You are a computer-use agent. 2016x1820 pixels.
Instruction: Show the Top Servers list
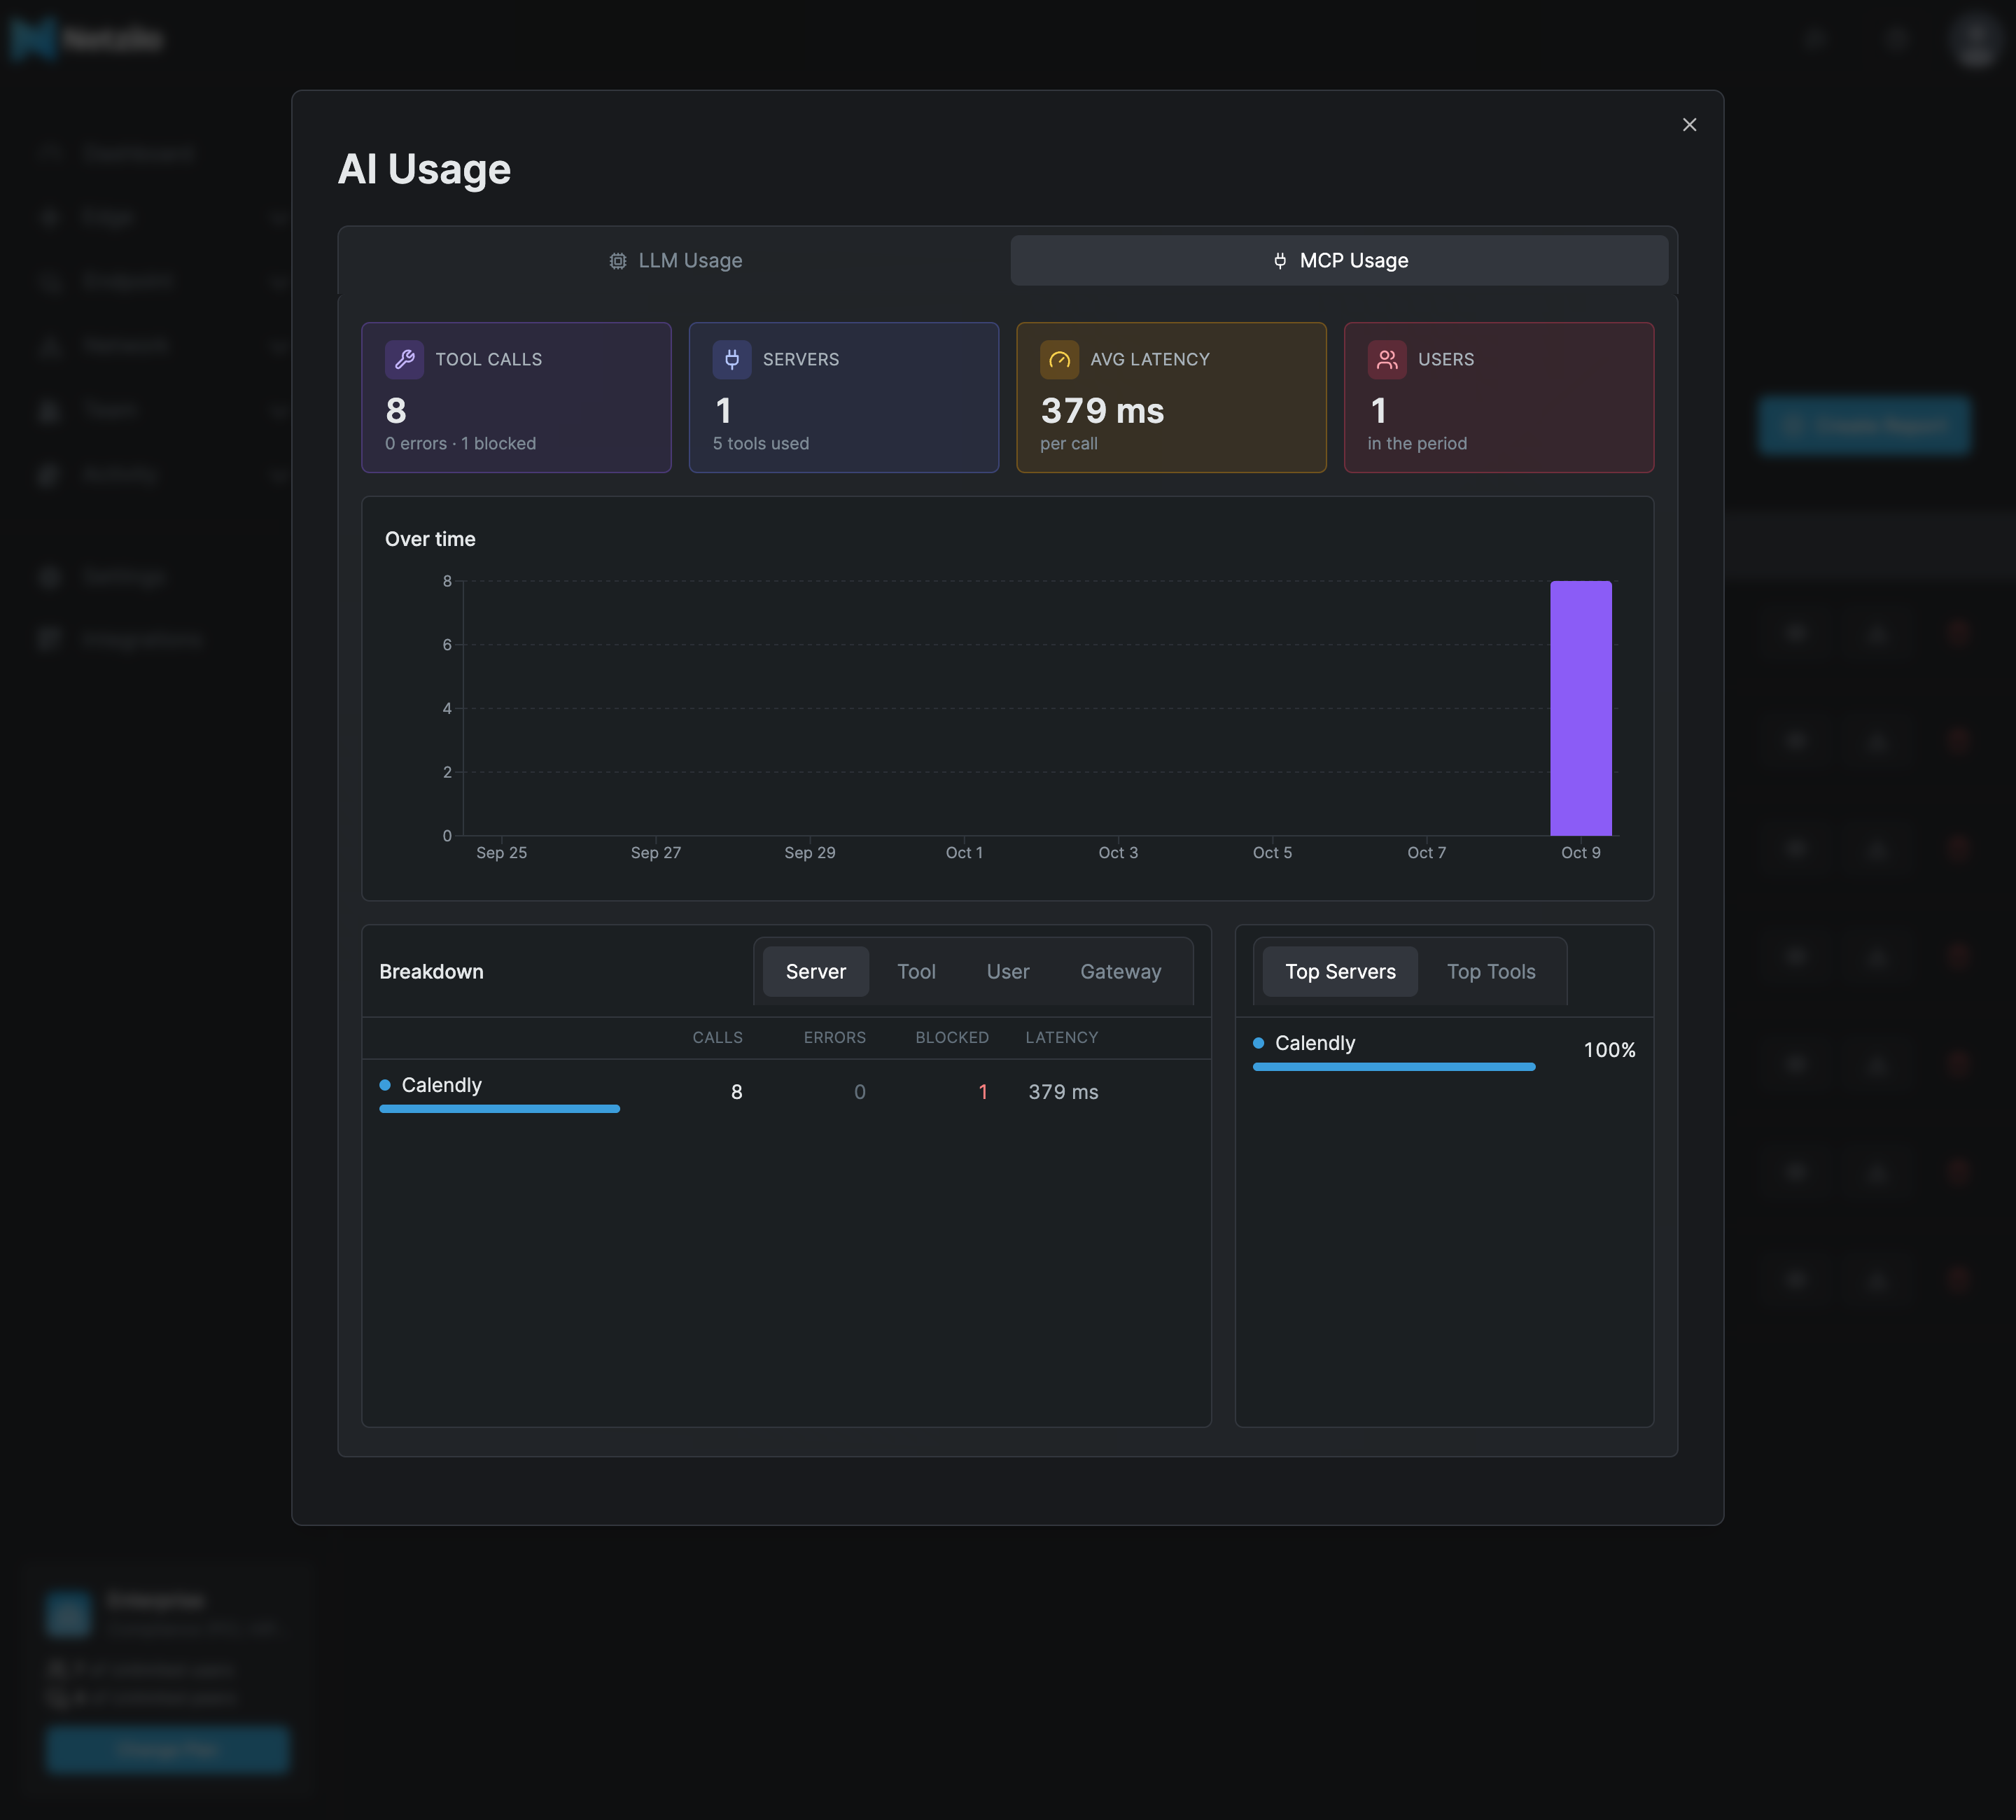click(x=1340, y=971)
